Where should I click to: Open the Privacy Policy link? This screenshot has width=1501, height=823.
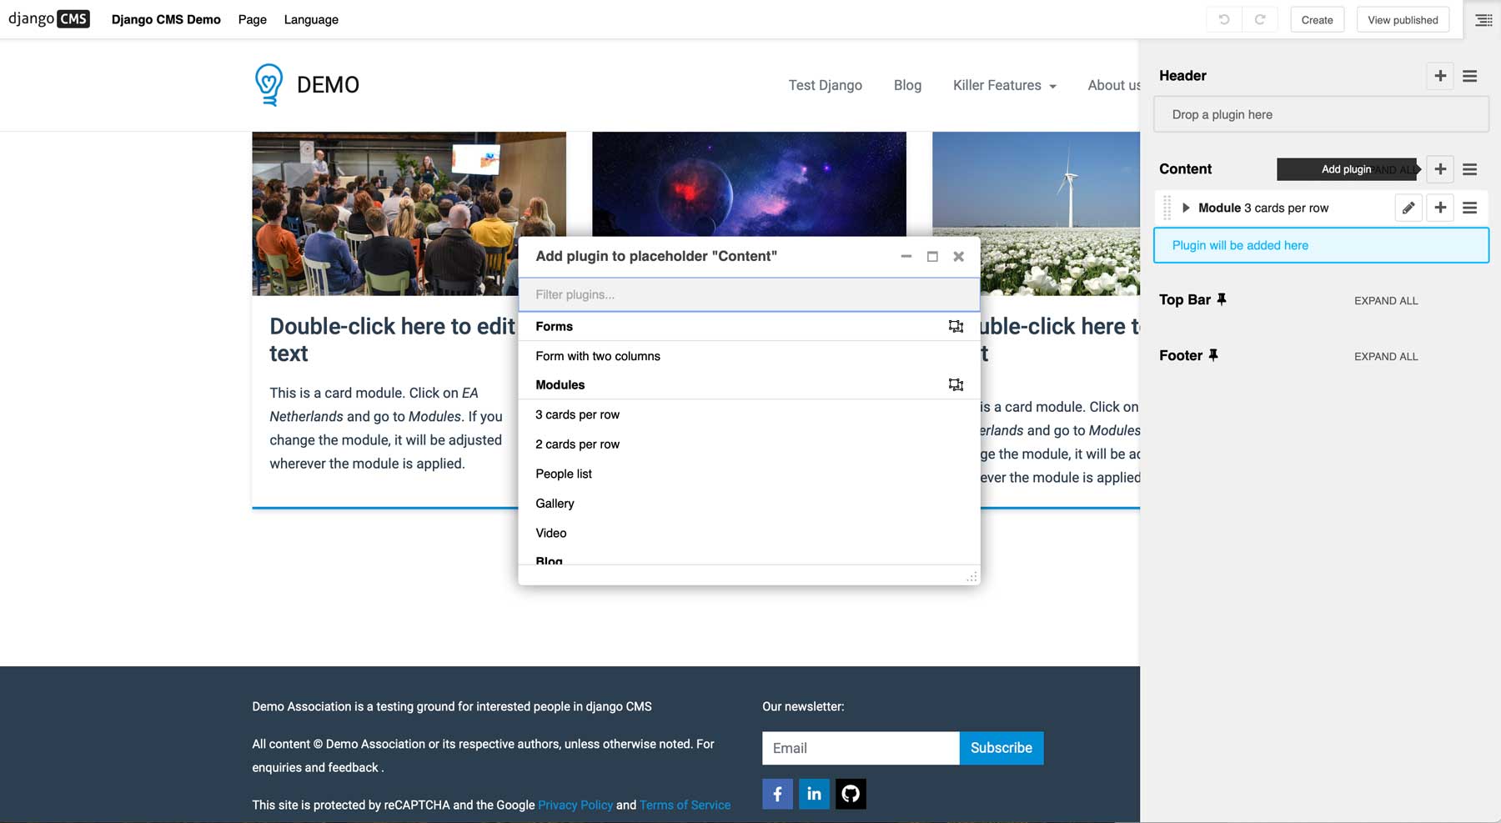coord(575,805)
